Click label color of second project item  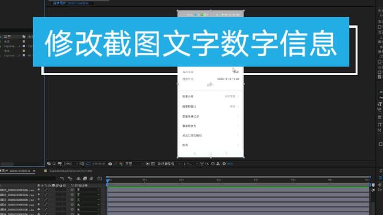24,46
